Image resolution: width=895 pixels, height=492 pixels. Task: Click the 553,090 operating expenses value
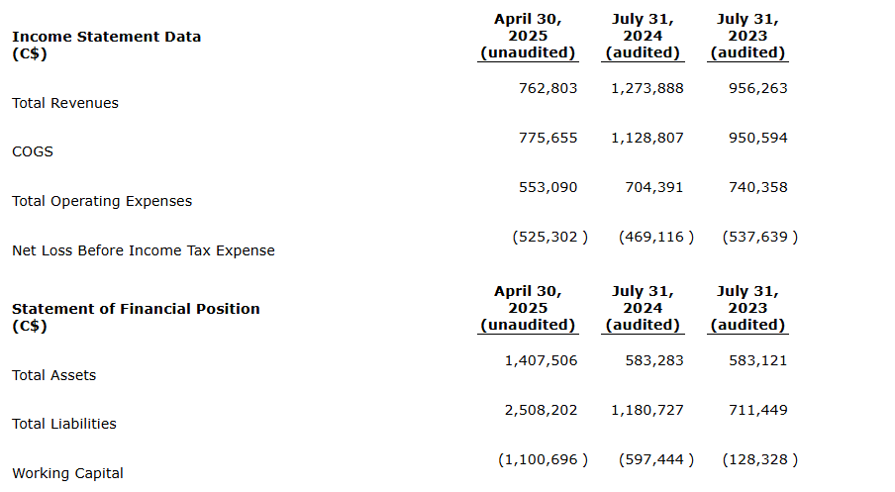click(x=547, y=187)
